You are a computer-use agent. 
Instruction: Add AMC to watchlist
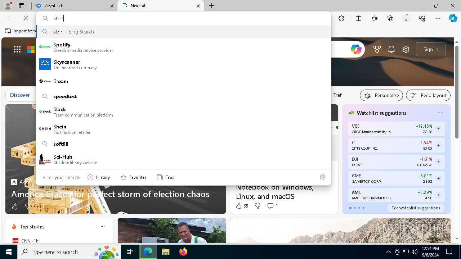coord(438,195)
